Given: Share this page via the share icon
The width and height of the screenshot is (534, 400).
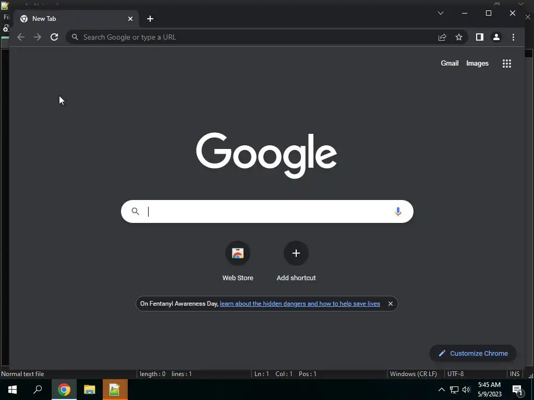Looking at the screenshot, I should [442, 37].
